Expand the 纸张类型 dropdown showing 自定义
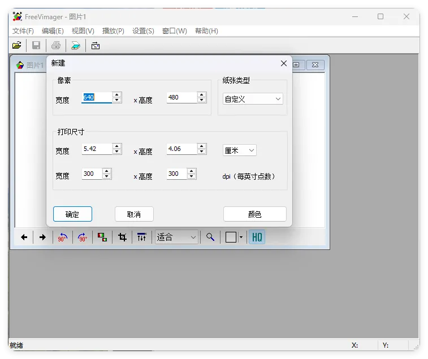This screenshot has height=359, width=428. click(253, 99)
